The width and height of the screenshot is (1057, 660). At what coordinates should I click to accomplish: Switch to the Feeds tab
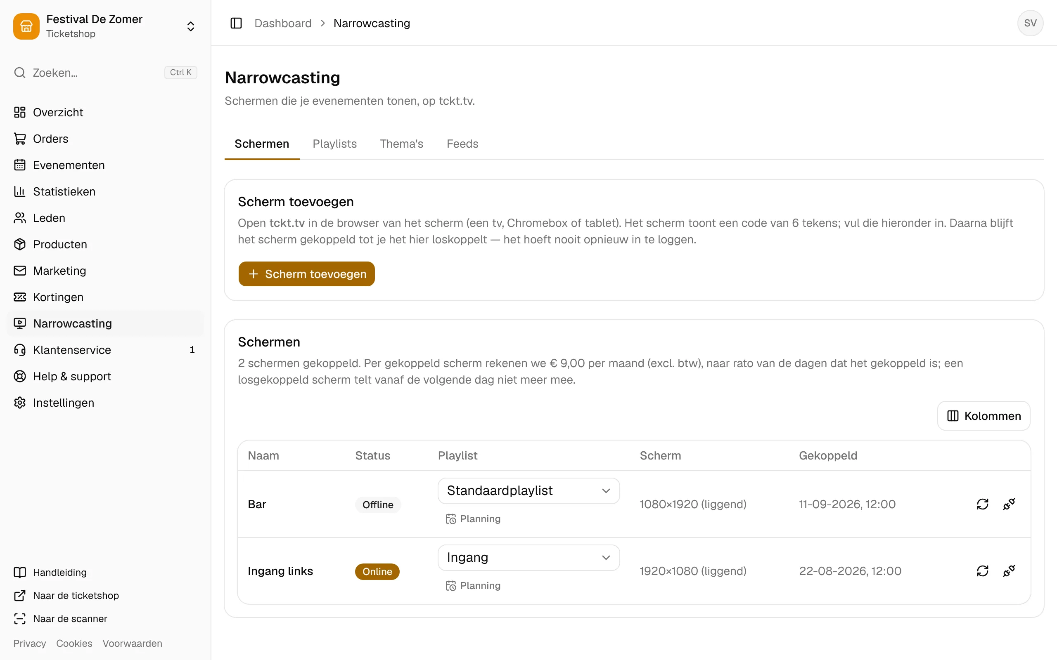point(462,144)
